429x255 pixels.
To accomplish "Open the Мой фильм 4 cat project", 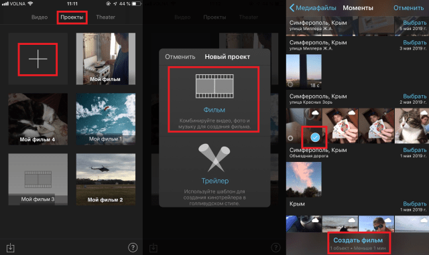I will (x=38, y=119).
